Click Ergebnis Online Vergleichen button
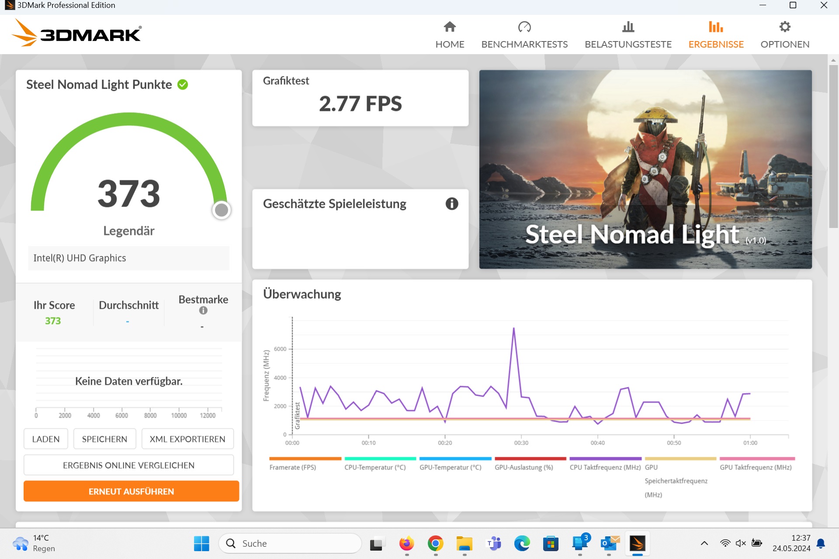The image size is (839, 559). coord(128,465)
